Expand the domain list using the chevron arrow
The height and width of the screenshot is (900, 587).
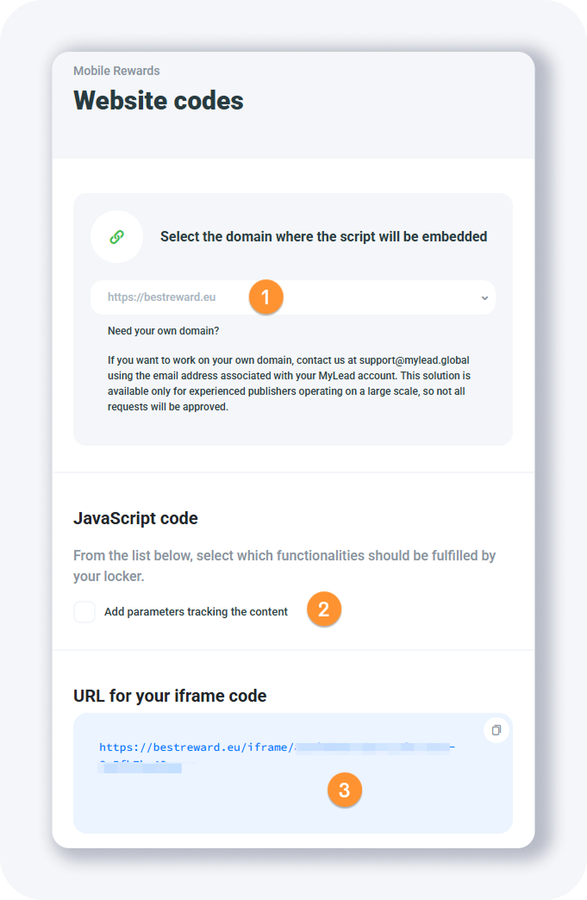[x=484, y=298]
